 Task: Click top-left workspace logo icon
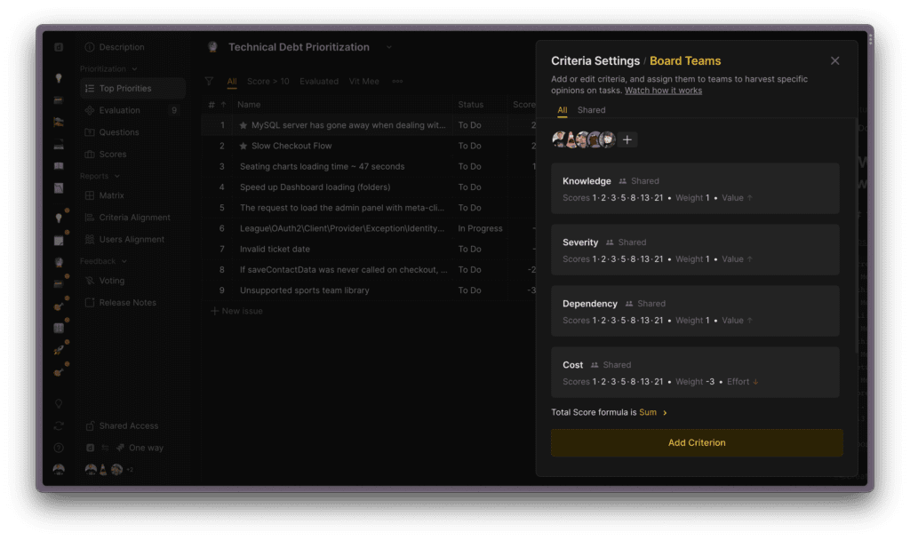click(x=59, y=47)
